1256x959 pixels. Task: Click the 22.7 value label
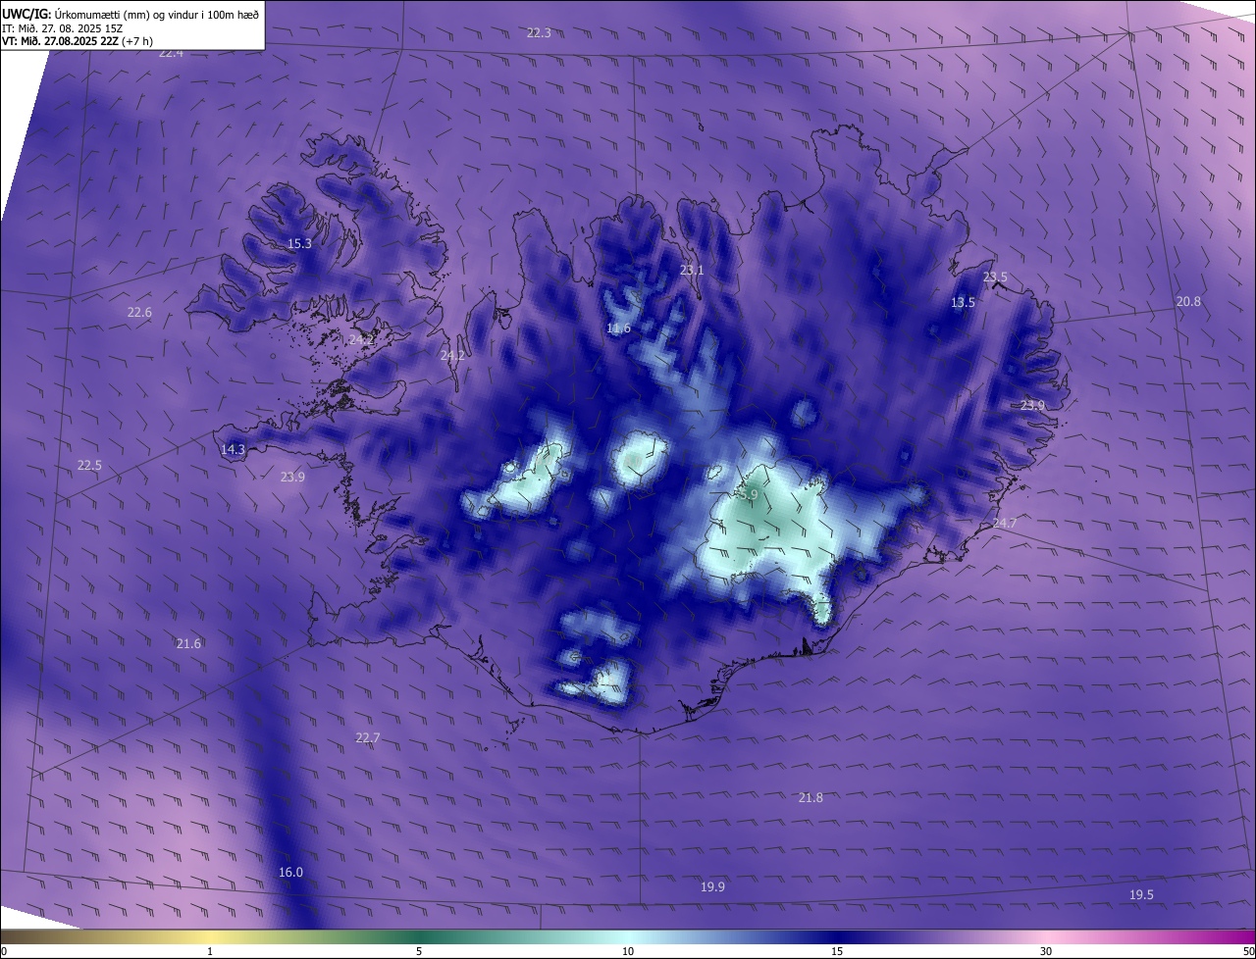(367, 737)
